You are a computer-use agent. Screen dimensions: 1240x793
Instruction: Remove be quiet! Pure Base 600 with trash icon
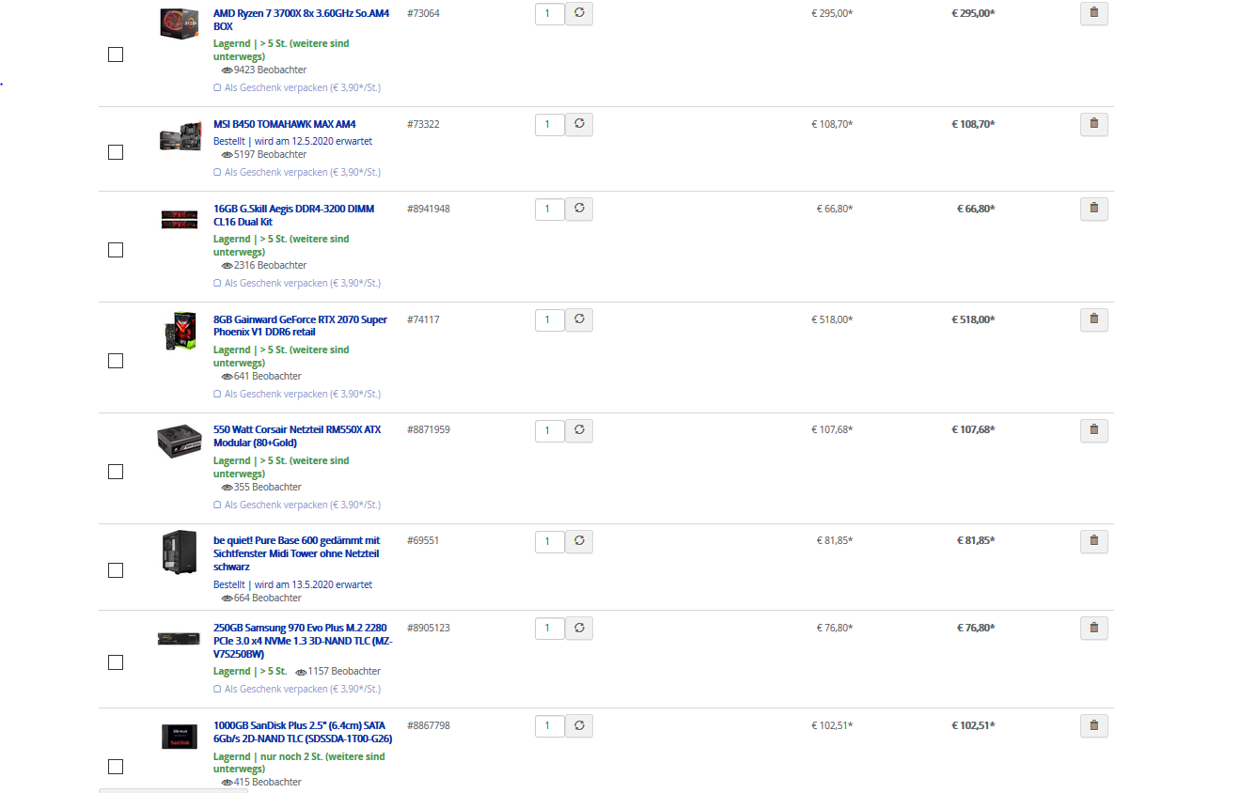coord(1093,541)
